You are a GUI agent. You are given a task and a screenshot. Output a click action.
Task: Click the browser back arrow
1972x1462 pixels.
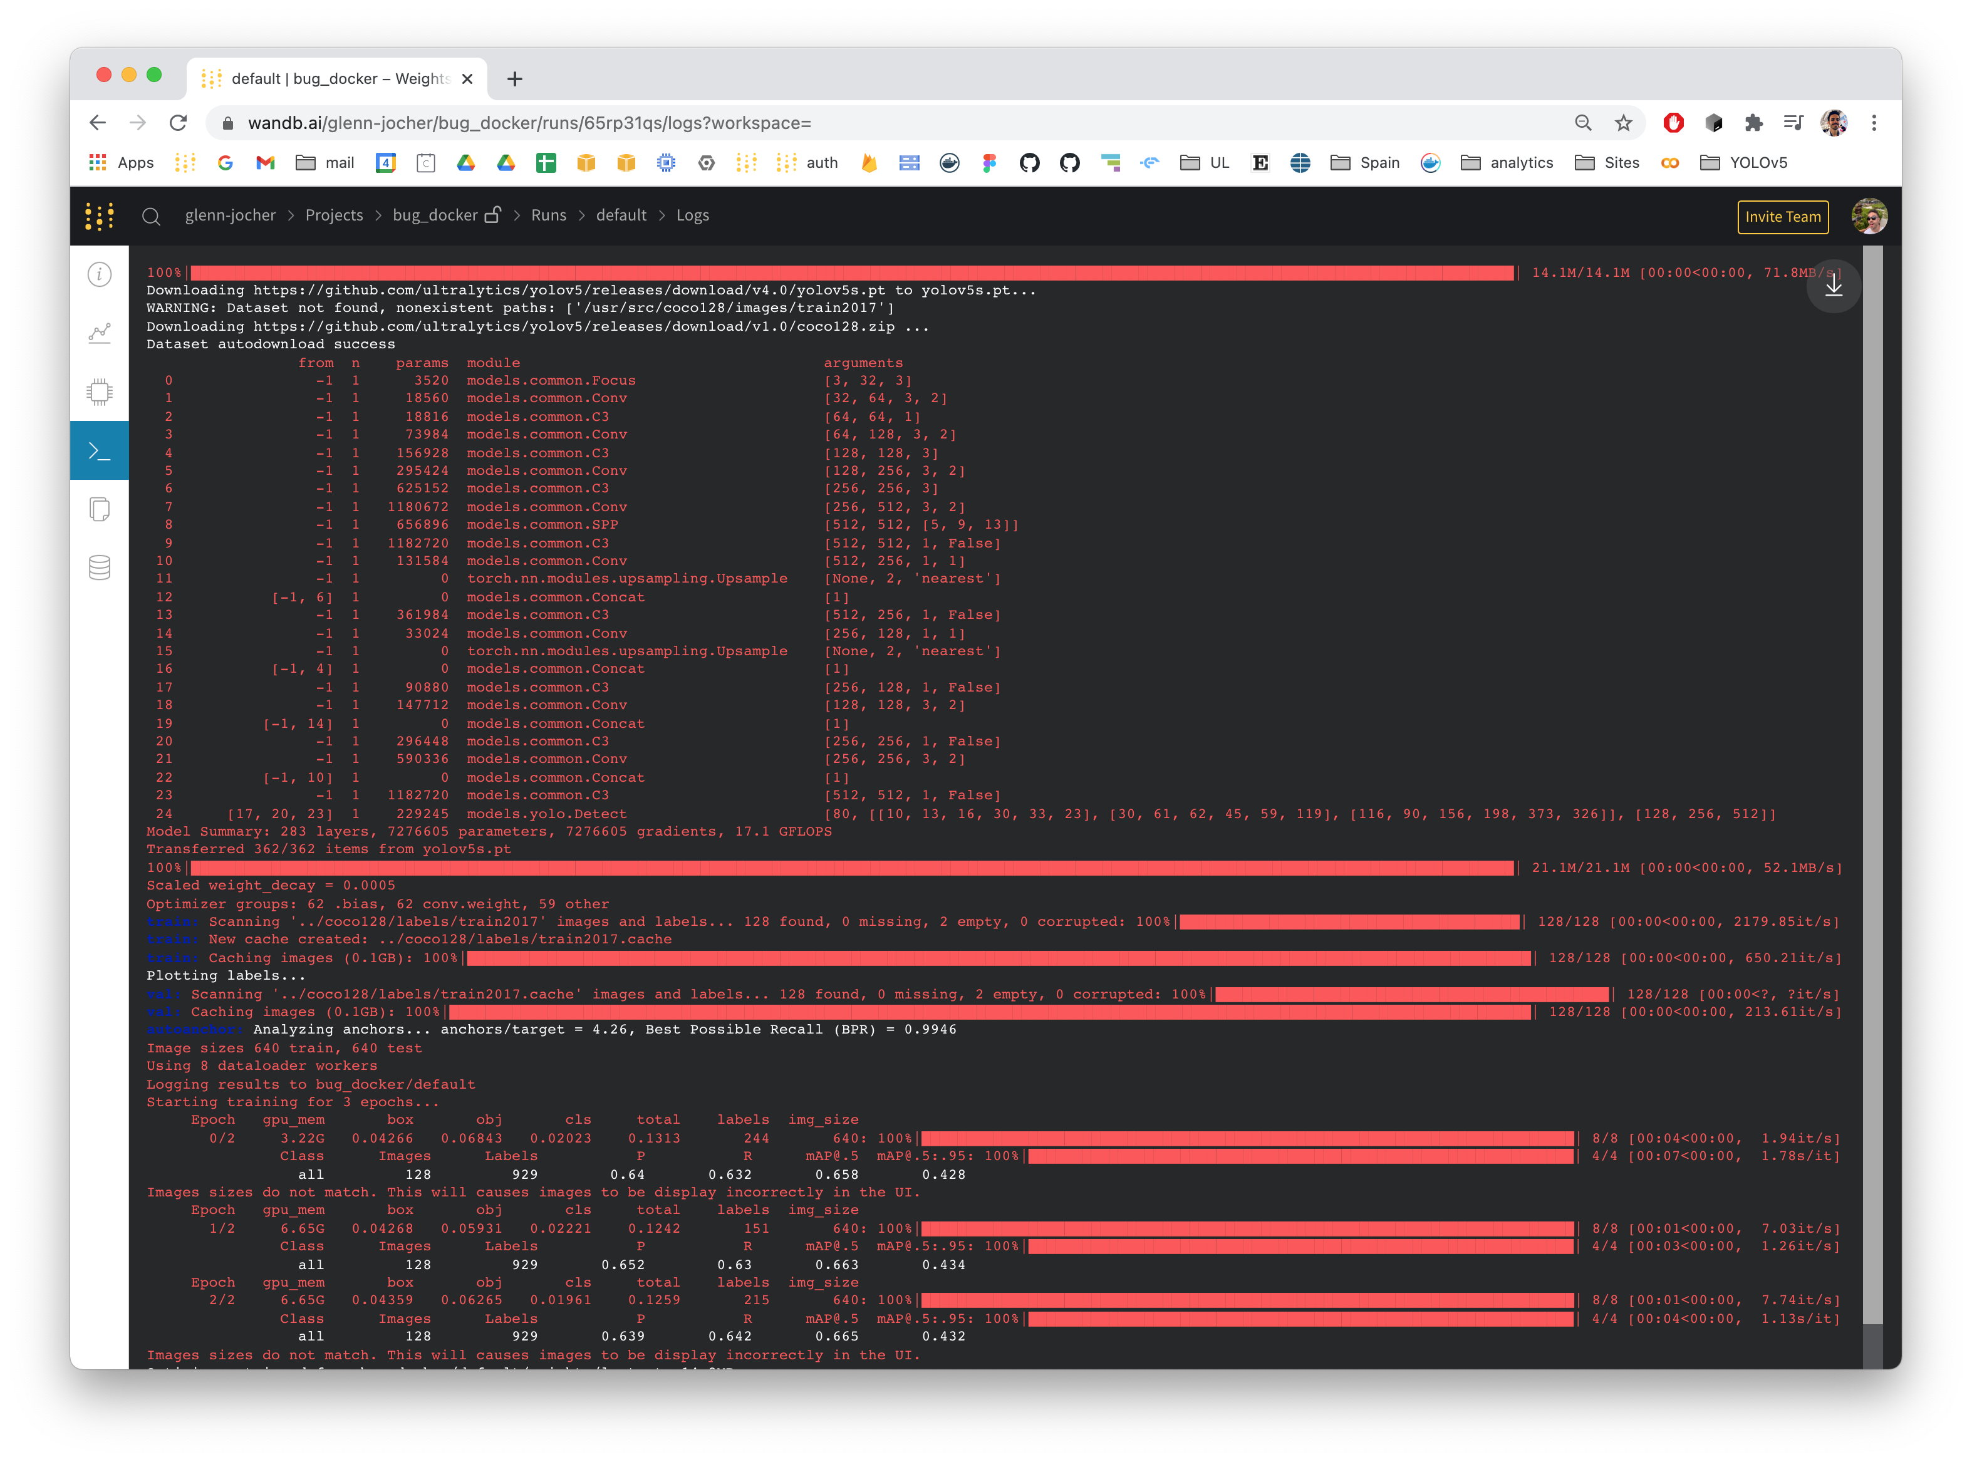(97, 123)
